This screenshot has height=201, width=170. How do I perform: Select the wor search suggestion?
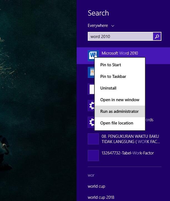(91, 175)
